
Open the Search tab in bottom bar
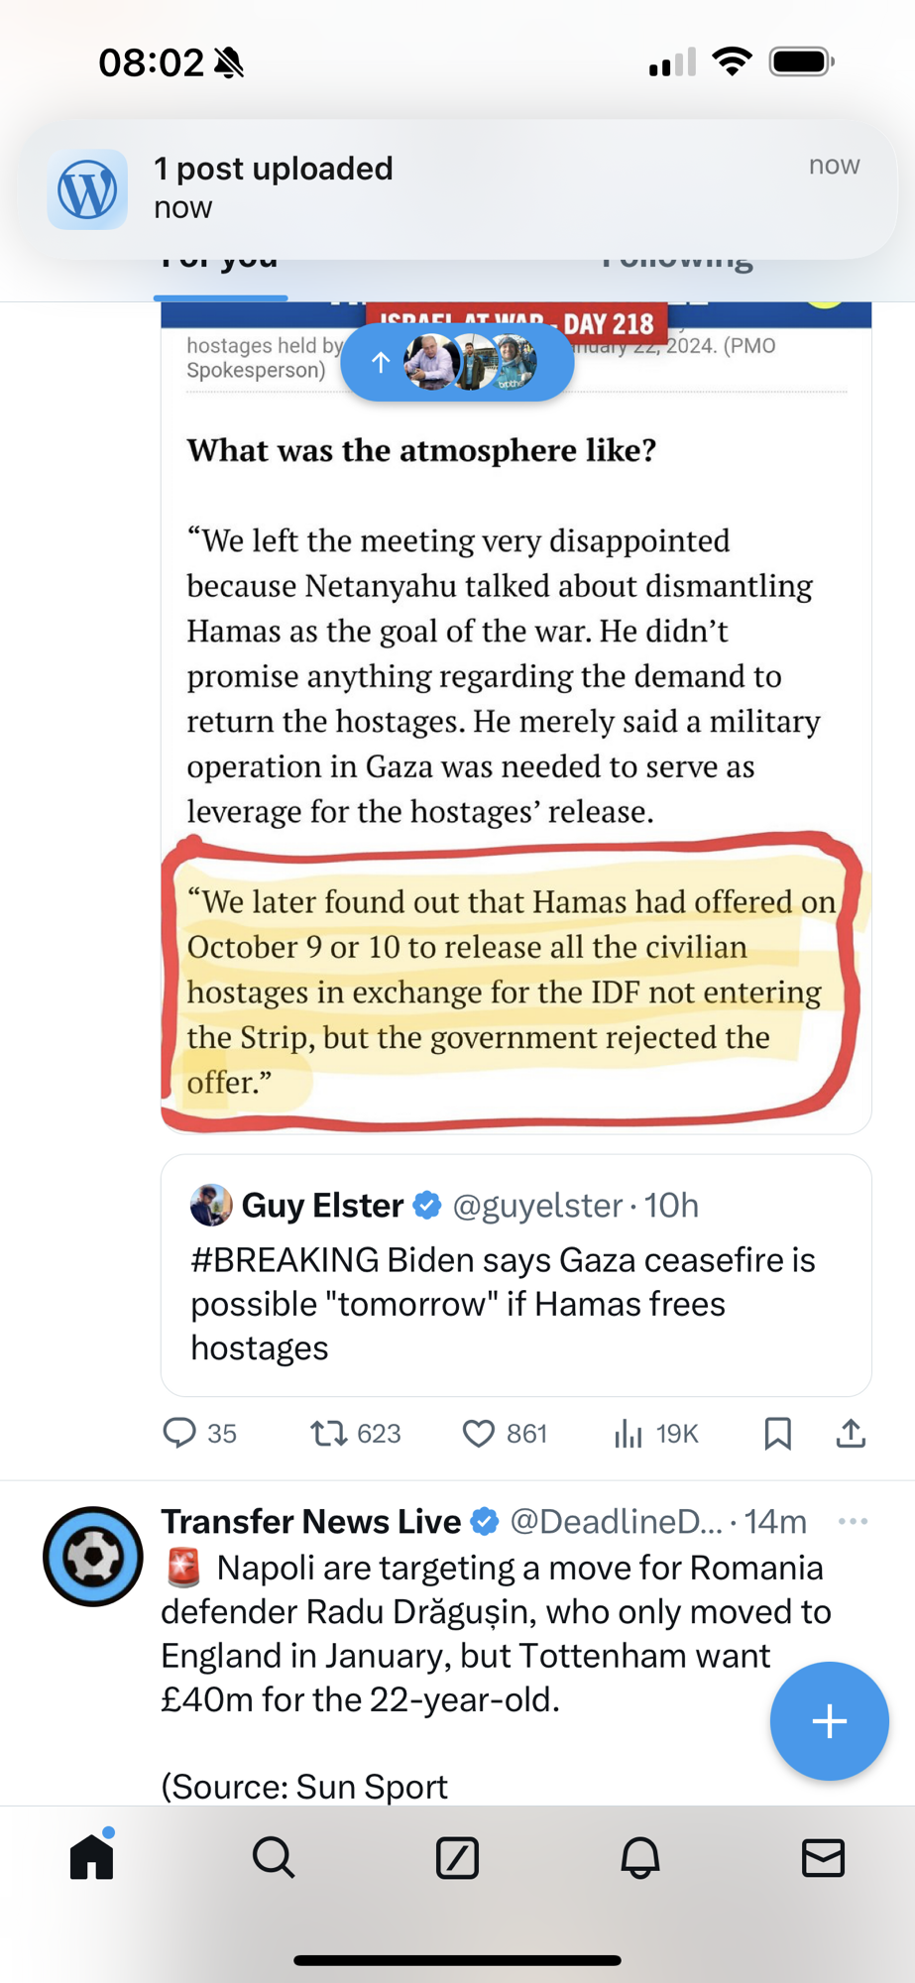274,1857
